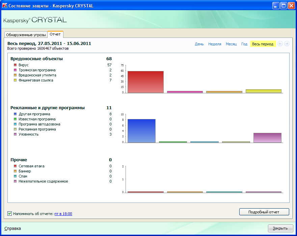Click purple Уязвимость legend swatch

[15, 134]
